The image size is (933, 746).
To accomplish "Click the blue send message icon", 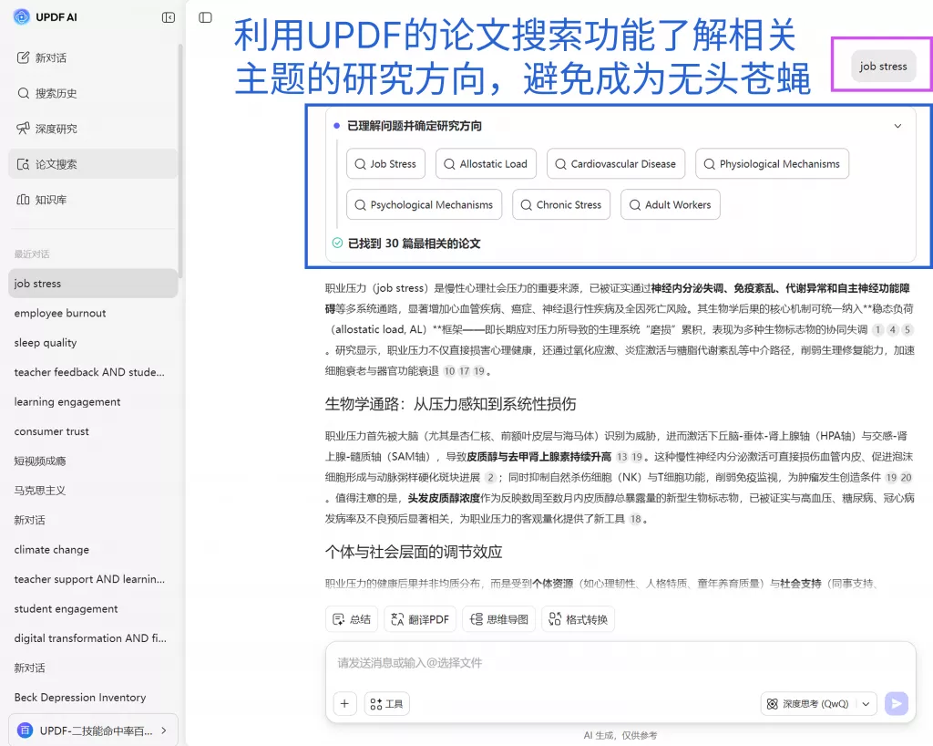I will tap(896, 703).
